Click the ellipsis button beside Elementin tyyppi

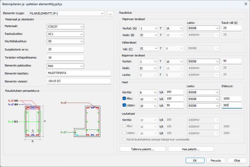[x=110, y=14]
